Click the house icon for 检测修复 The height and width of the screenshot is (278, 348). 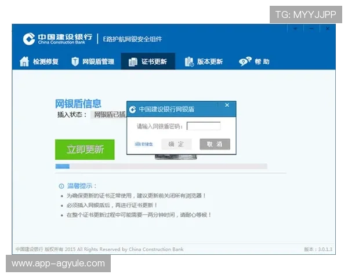(24, 61)
